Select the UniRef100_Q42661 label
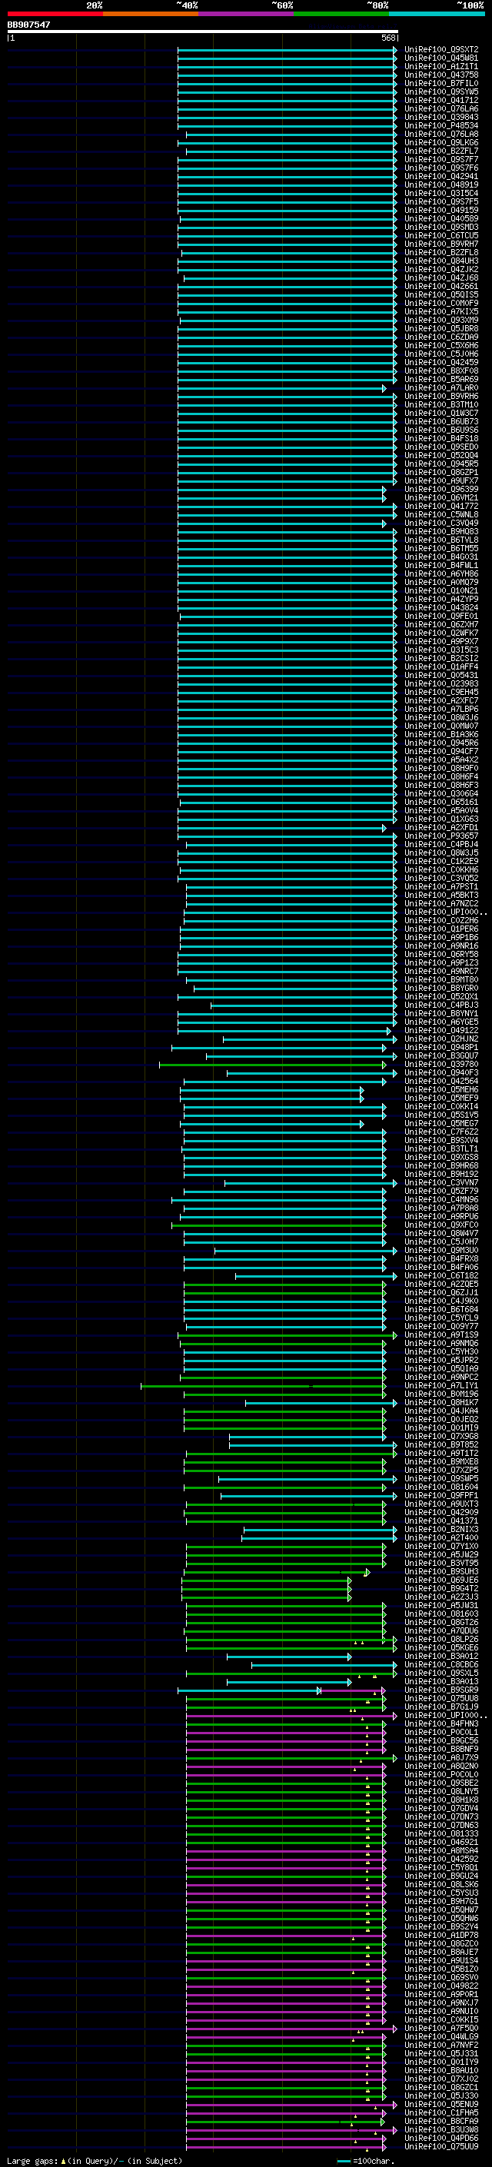Image resolution: width=492 pixels, height=2167 pixels. pos(441,286)
